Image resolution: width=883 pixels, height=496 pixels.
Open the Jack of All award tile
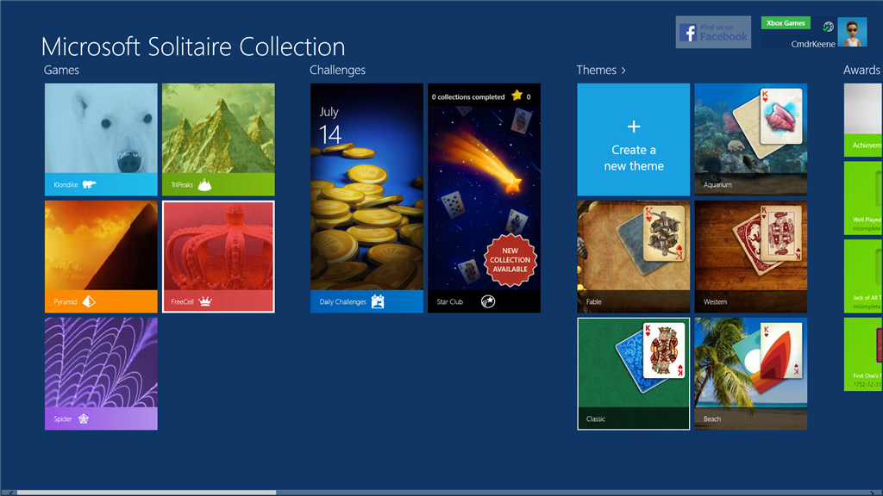(863, 276)
